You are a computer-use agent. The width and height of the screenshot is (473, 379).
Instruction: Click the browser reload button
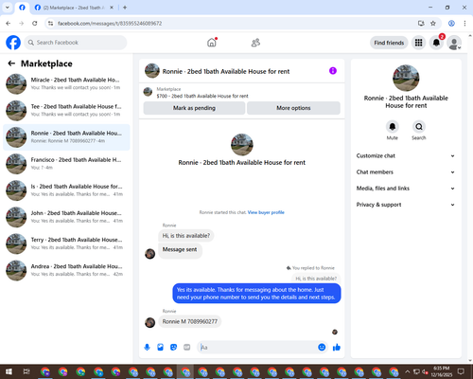(35, 24)
